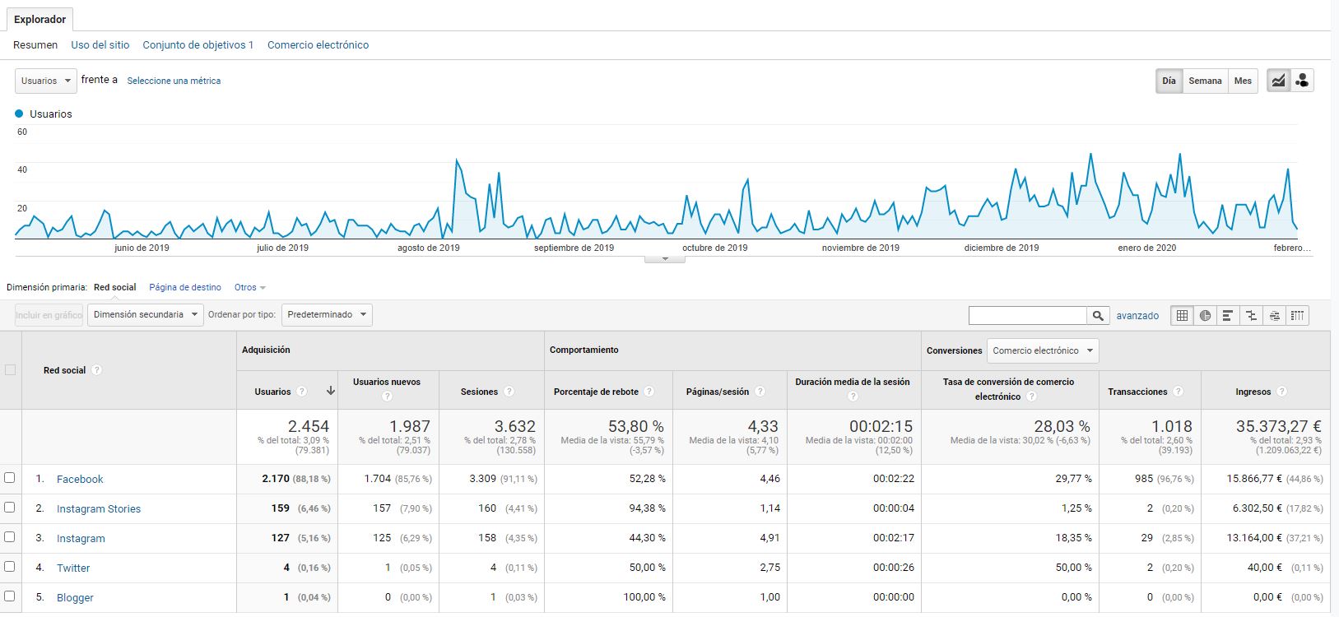The width and height of the screenshot is (1339, 617).
Task: Switch to line chart view icon
Action: point(1278,81)
